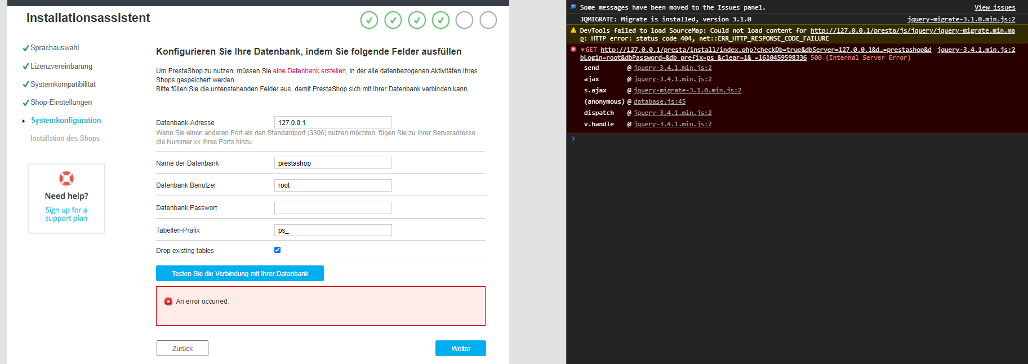Click the 'An error occurred:' message text
The height and width of the screenshot is (364, 1028).
tap(202, 301)
